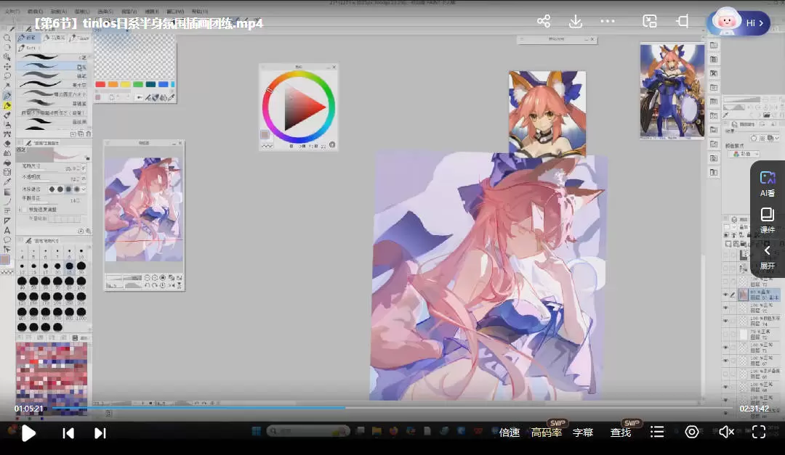Duplicate the sub tool with copy icon
This screenshot has height=455, width=785.
pyautogui.click(x=81, y=134)
